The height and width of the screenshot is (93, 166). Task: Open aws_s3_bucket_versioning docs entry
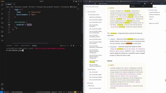click(94, 61)
